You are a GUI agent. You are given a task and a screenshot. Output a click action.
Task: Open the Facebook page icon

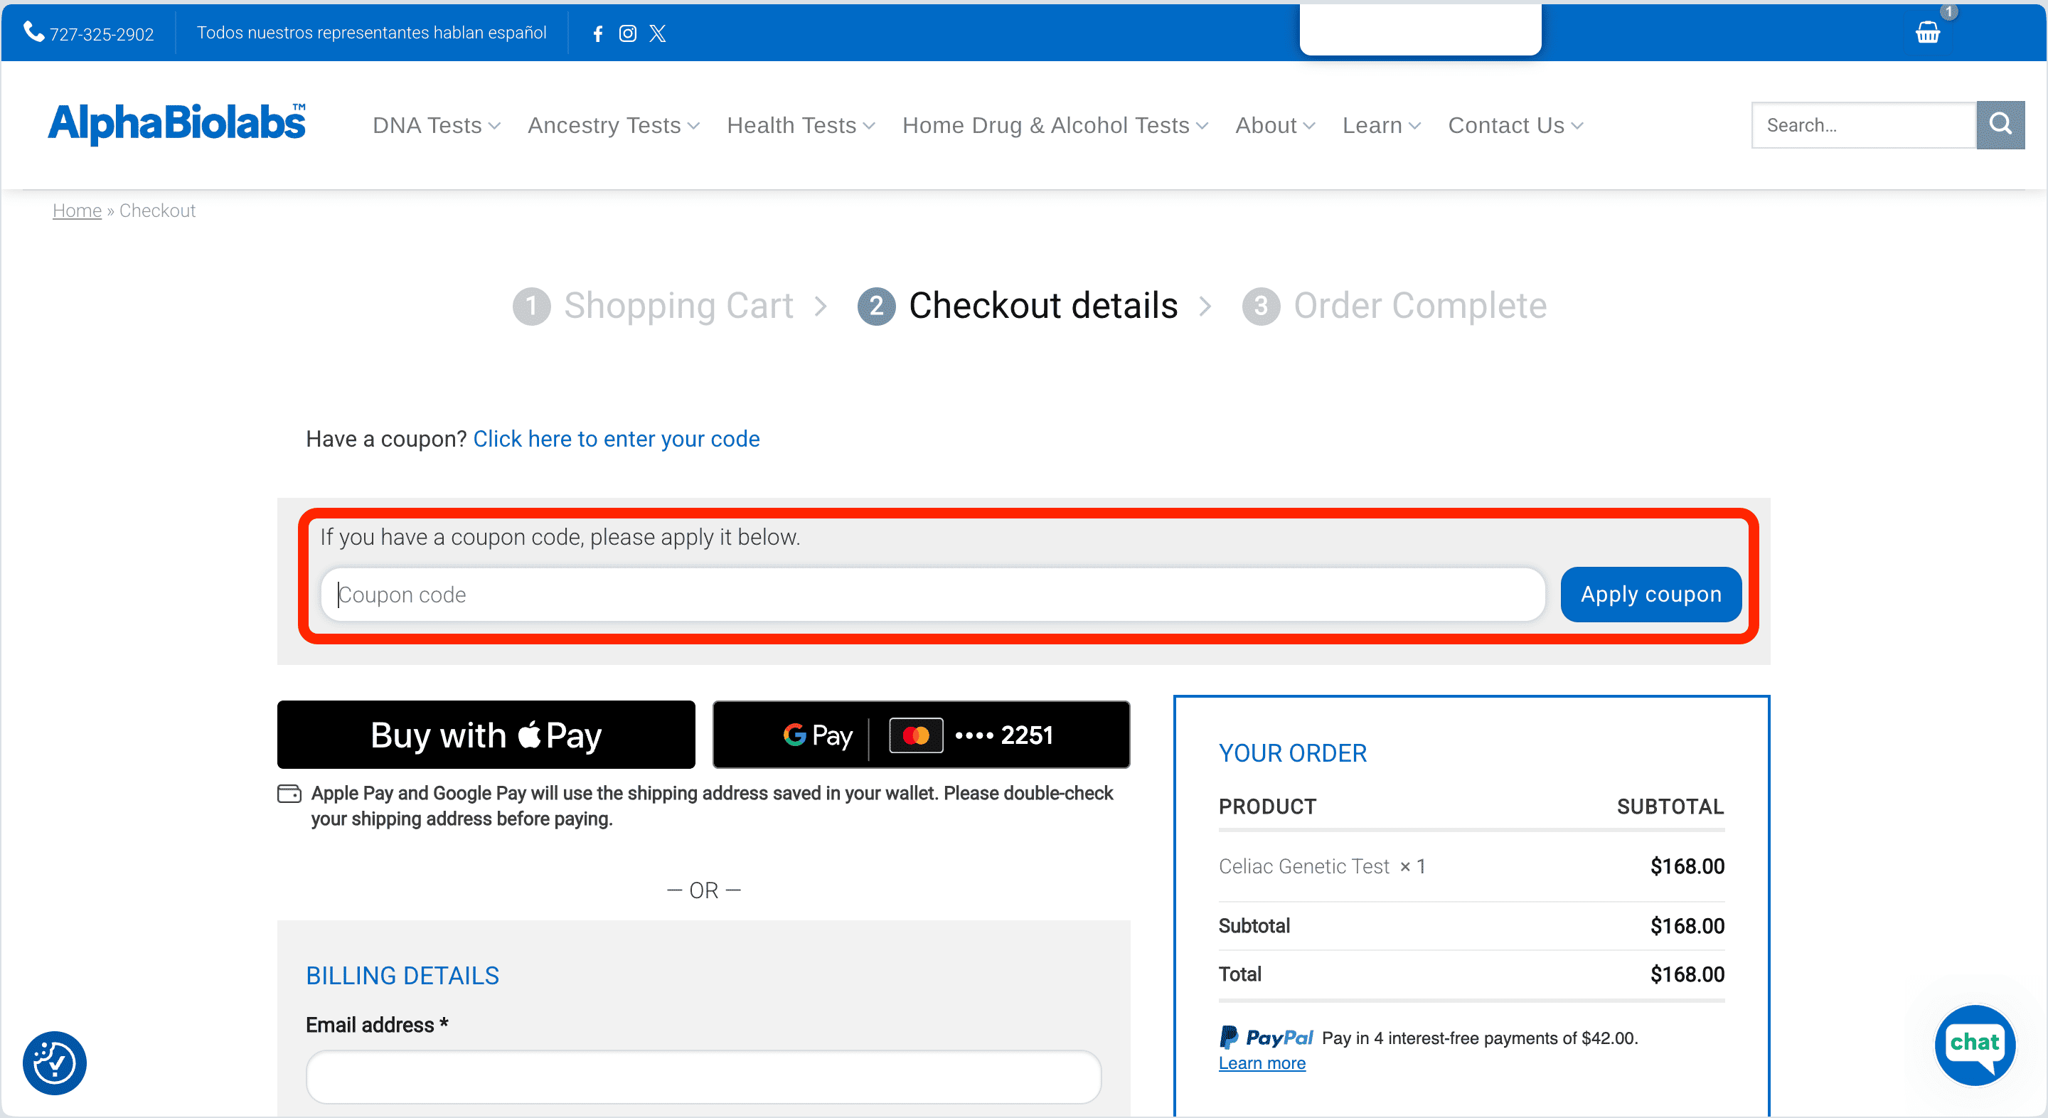coord(598,33)
